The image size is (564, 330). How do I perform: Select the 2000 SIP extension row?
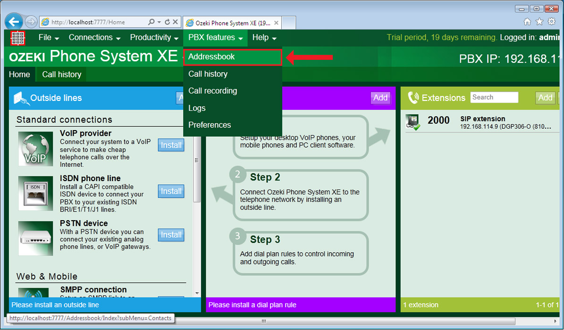pos(482,122)
